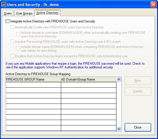Screen dimensions: 158x139
Task: Select the Active Directory tab
Action: pyautogui.click(x=48, y=13)
